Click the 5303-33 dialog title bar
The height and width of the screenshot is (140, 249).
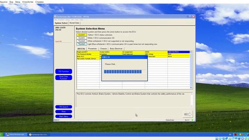pos(124,57)
